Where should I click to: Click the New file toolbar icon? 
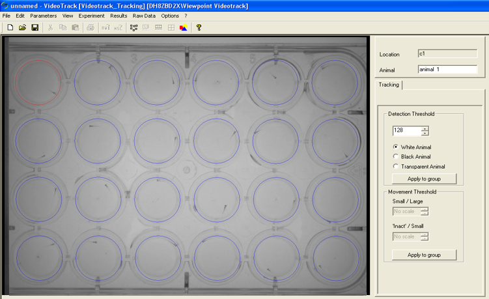pyautogui.click(x=10, y=27)
